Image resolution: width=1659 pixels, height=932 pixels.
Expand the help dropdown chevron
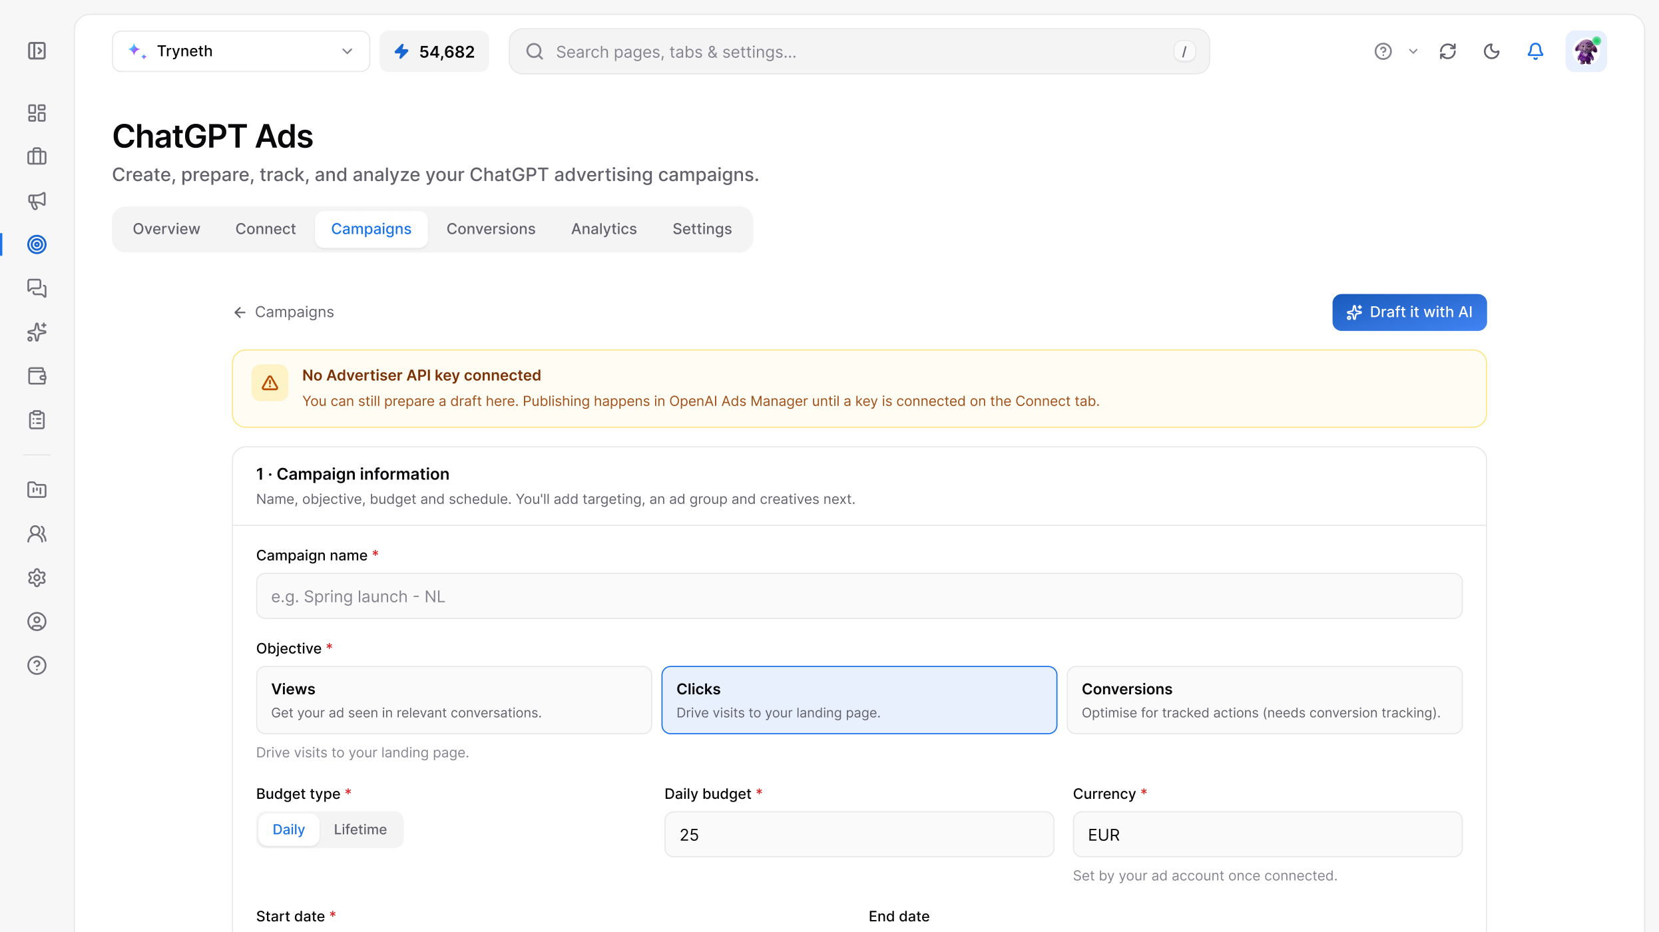tap(1413, 51)
